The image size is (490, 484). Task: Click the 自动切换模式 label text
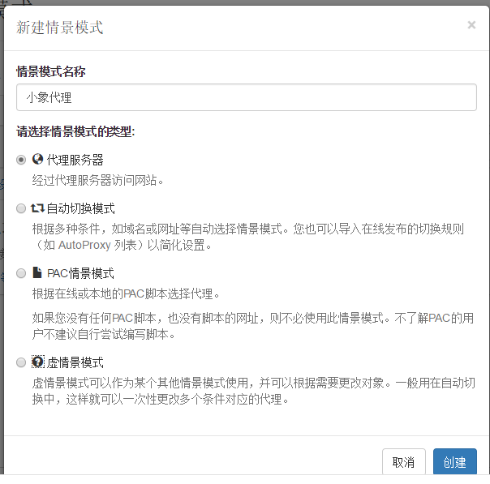80,208
